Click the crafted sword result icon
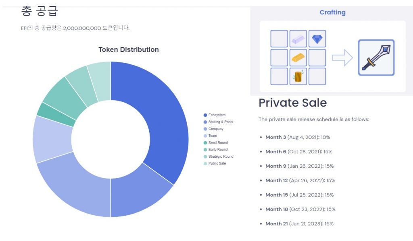Image resolution: width=413 pixels, height=241 pixels. tap(376, 58)
